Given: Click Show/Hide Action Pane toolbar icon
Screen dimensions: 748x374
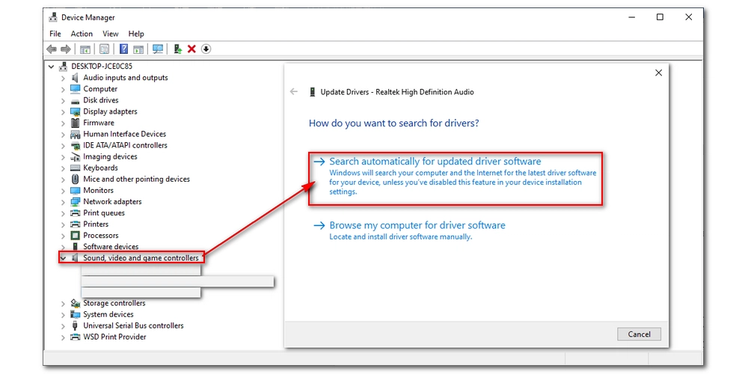Looking at the screenshot, I should pos(138,49).
